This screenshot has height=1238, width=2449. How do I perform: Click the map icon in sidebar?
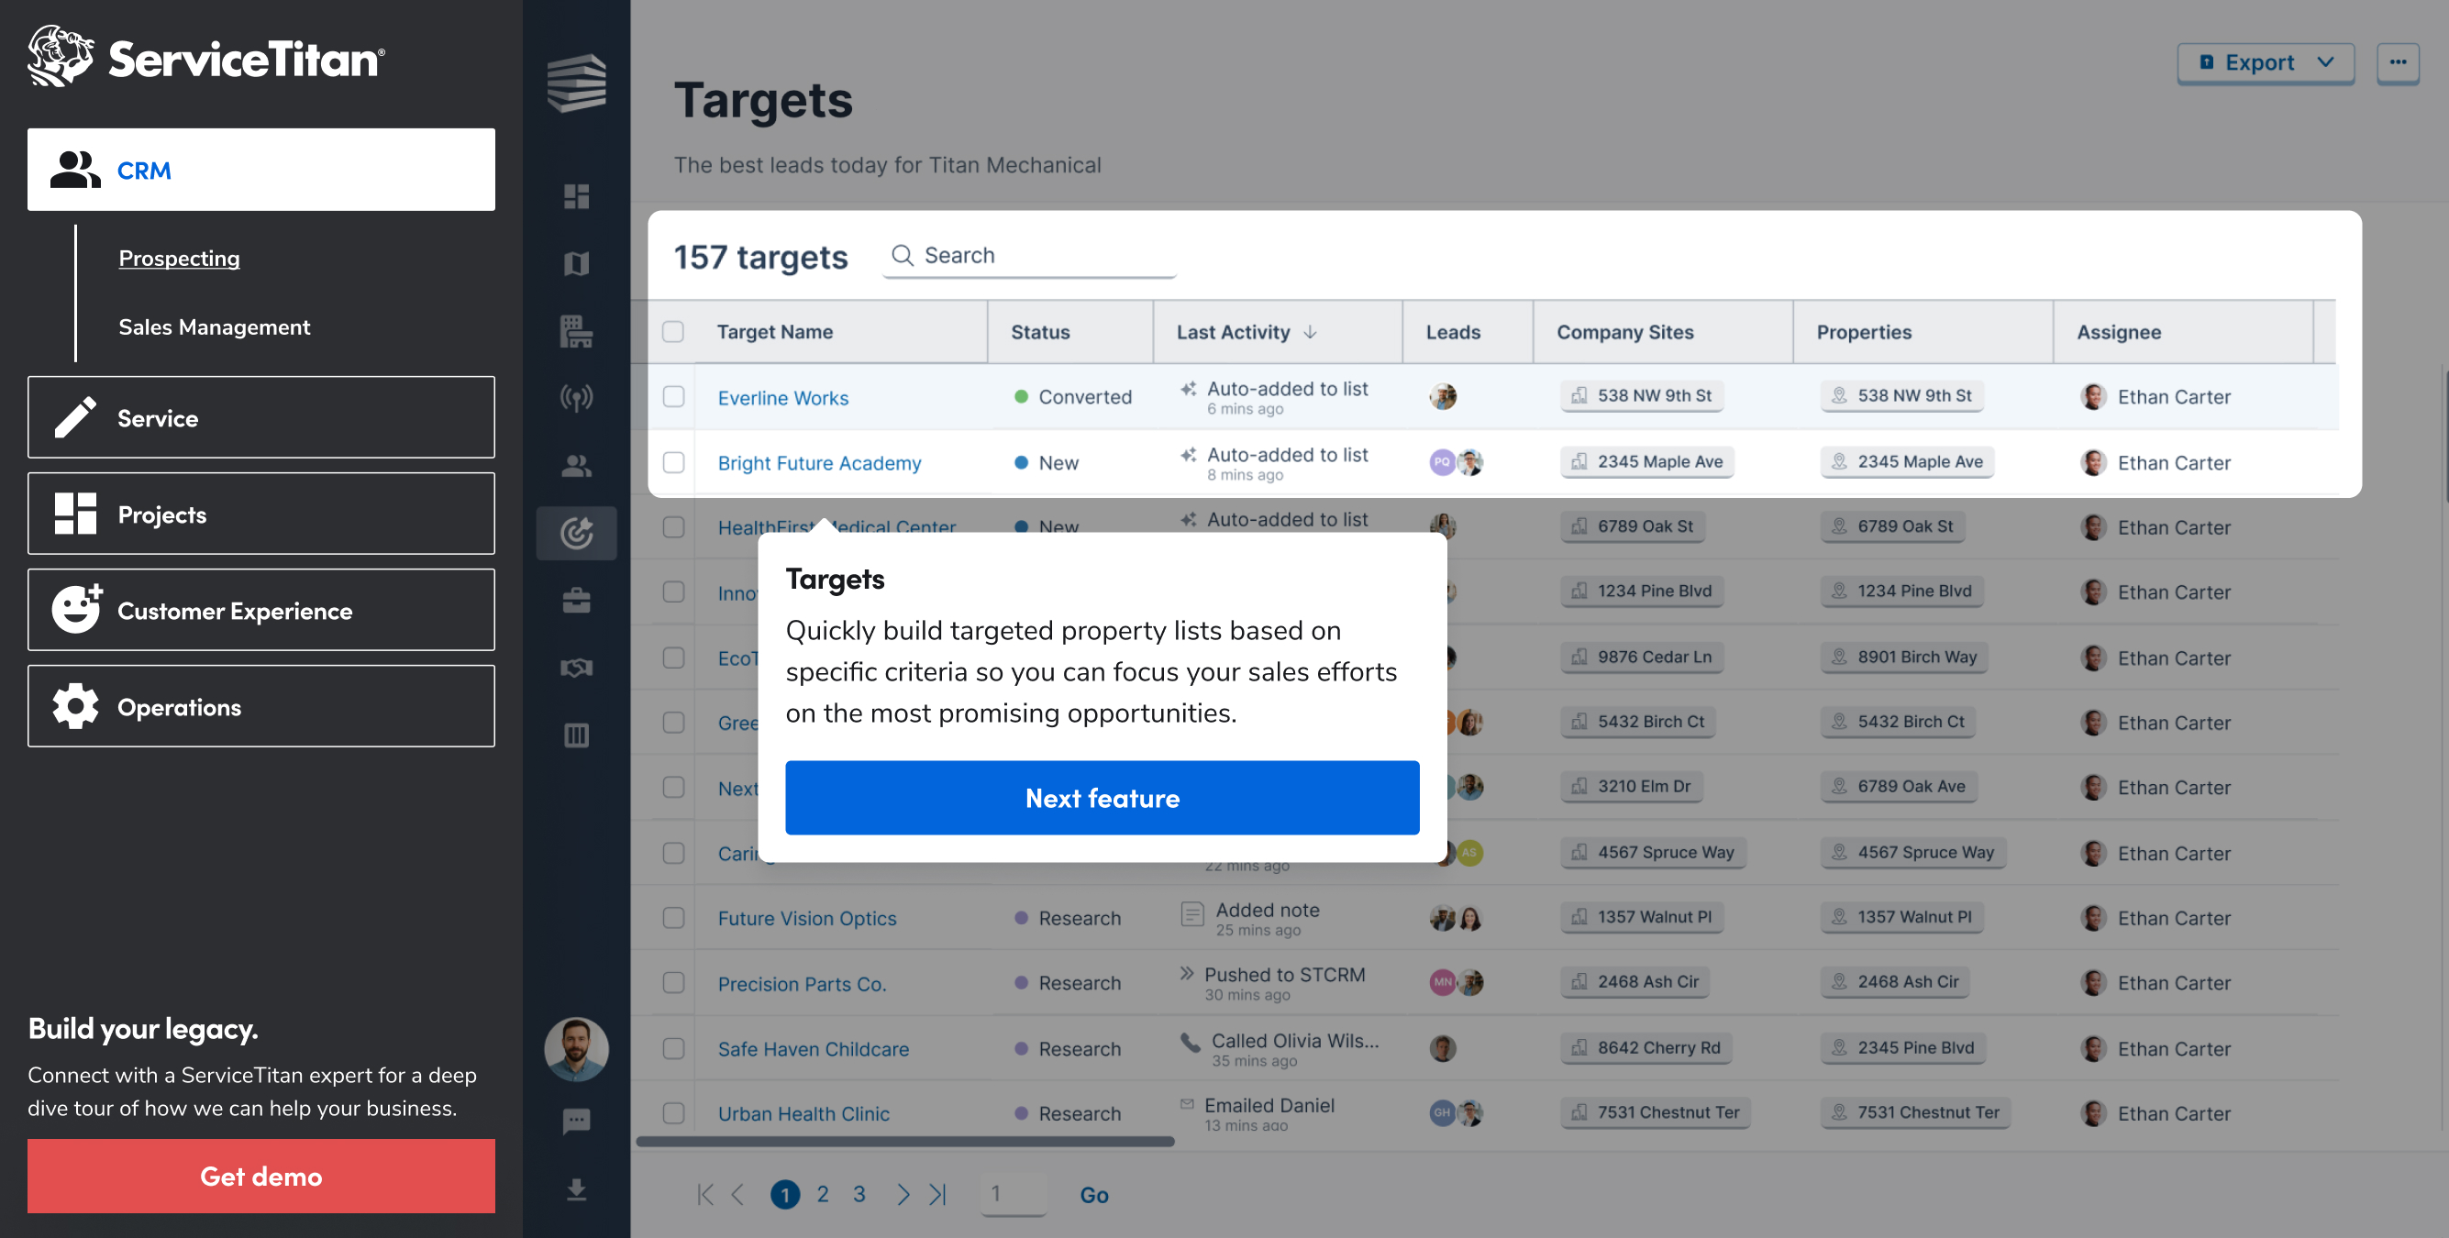click(576, 263)
